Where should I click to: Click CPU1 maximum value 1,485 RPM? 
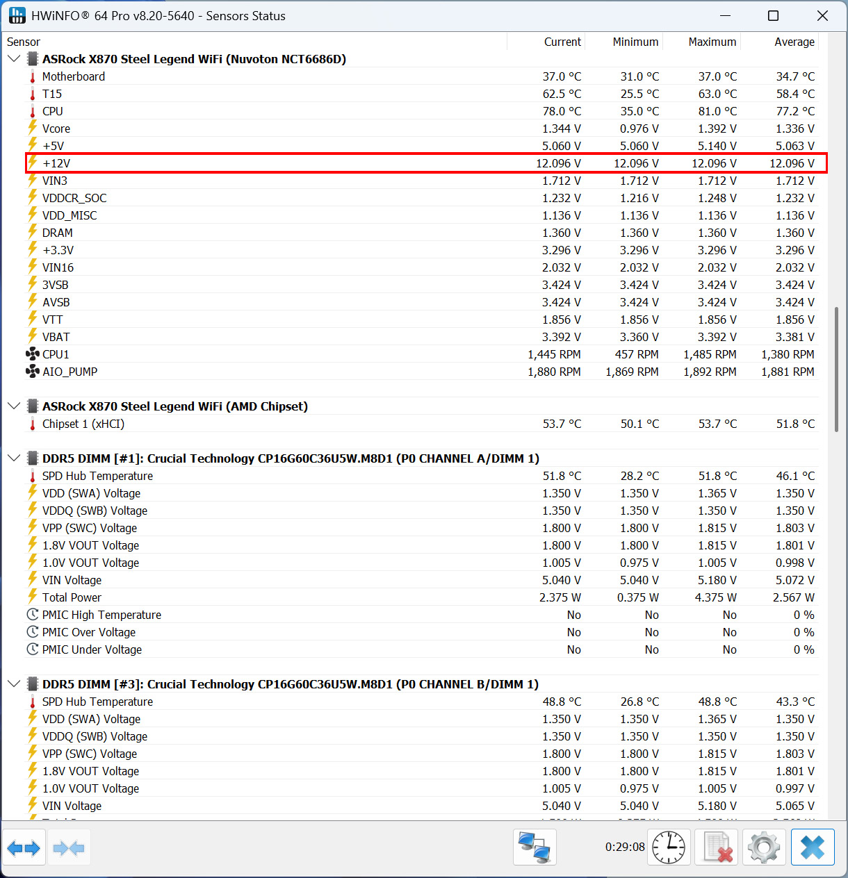pos(710,354)
